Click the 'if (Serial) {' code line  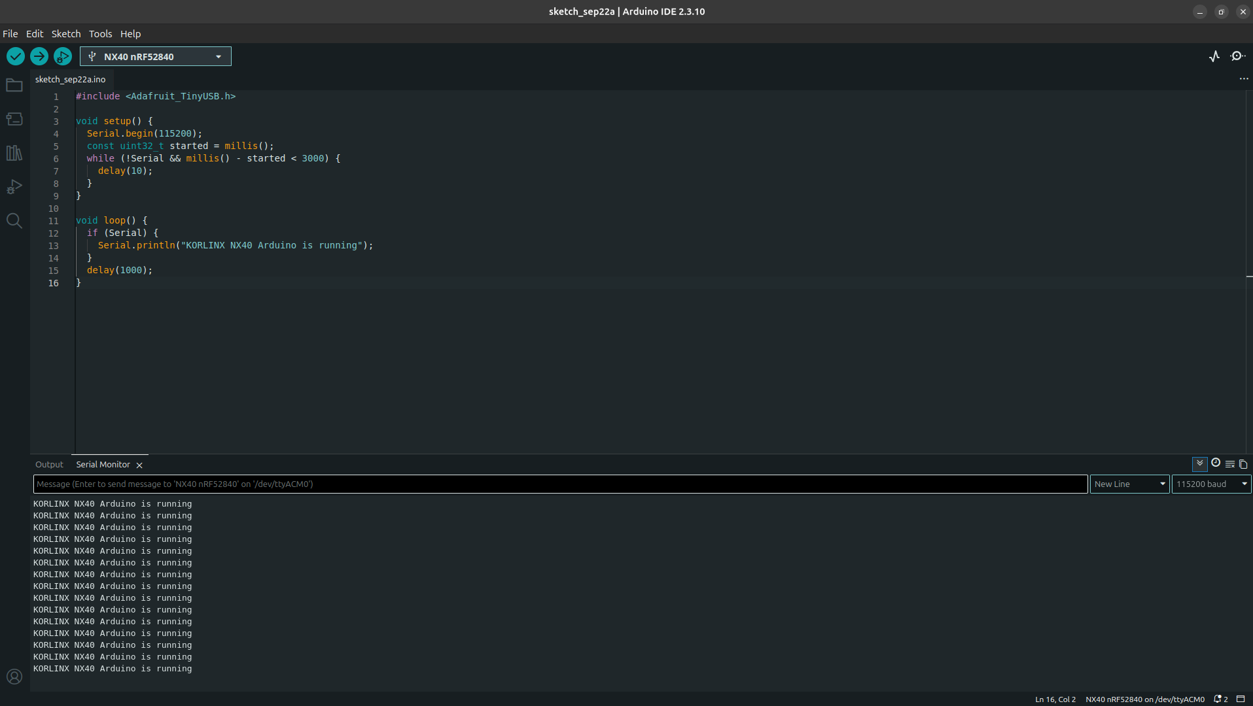122,233
